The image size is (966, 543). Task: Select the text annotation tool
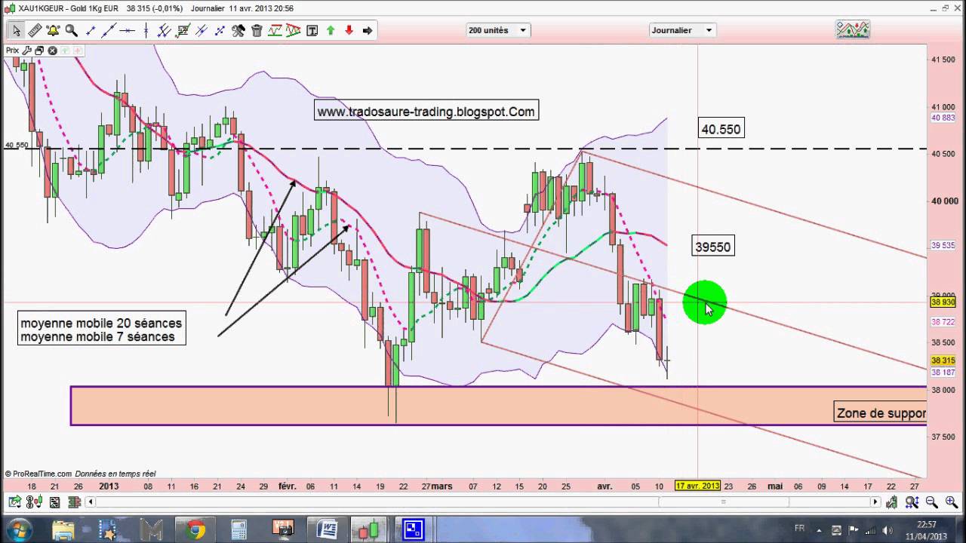[312, 31]
